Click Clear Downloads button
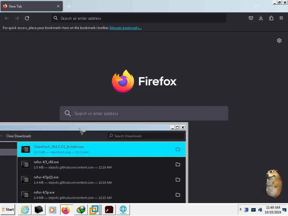 click(19, 136)
